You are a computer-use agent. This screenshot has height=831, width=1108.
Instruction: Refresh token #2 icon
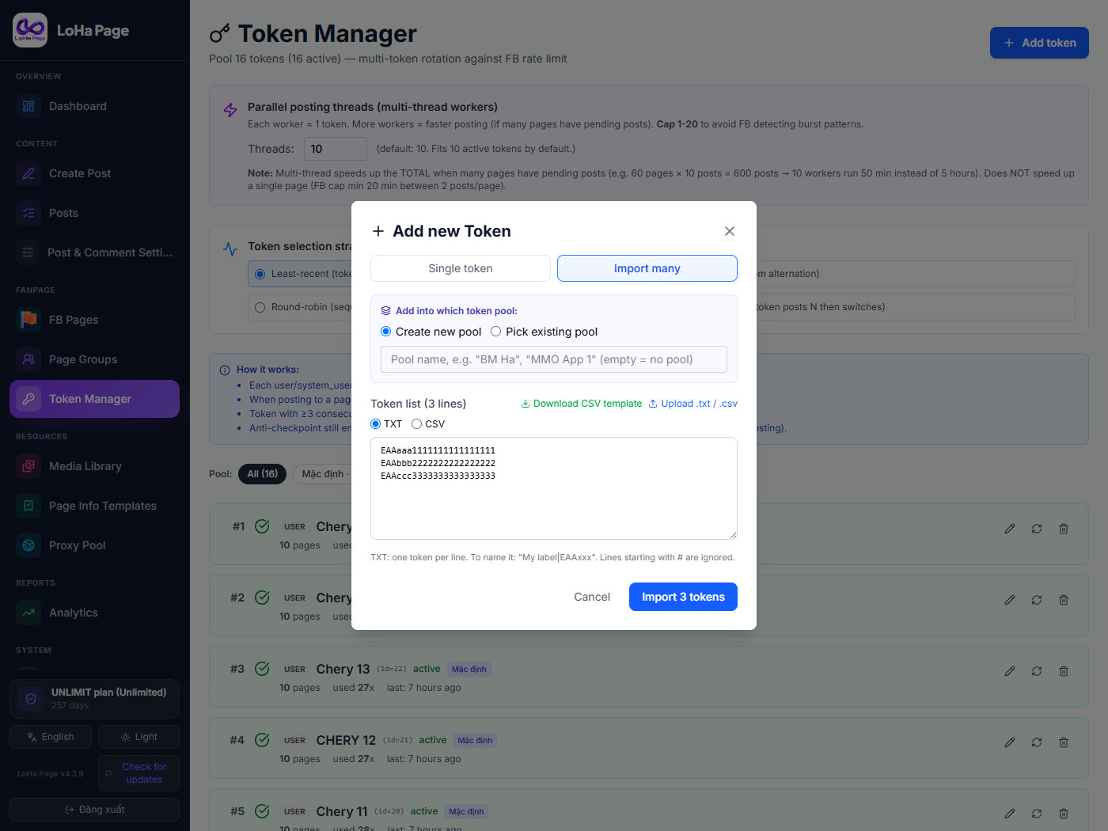click(1037, 600)
